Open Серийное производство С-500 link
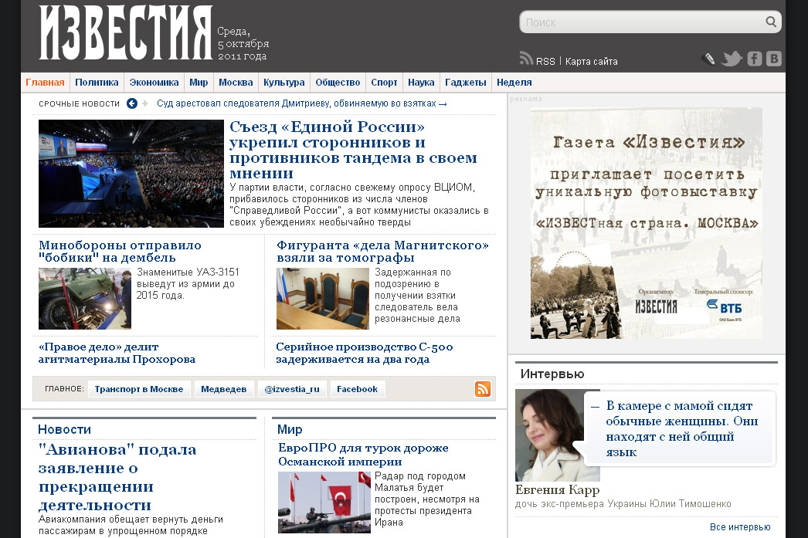The height and width of the screenshot is (538, 808). pyautogui.click(x=365, y=354)
